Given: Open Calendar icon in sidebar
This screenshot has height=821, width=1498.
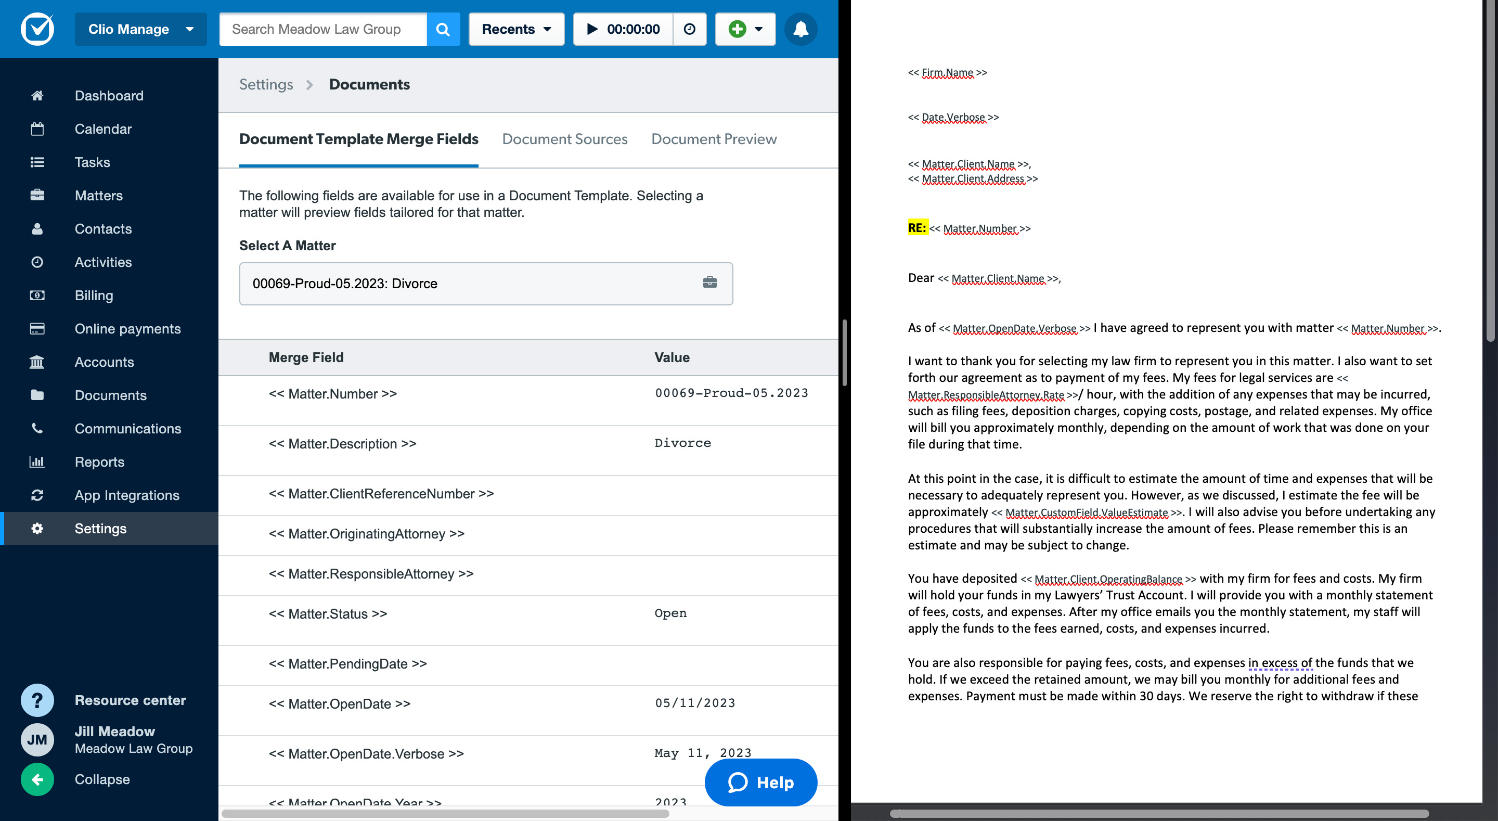Looking at the screenshot, I should (37, 129).
